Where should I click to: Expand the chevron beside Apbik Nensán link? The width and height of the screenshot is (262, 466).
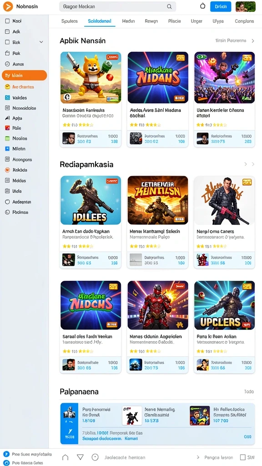(x=253, y=41)
